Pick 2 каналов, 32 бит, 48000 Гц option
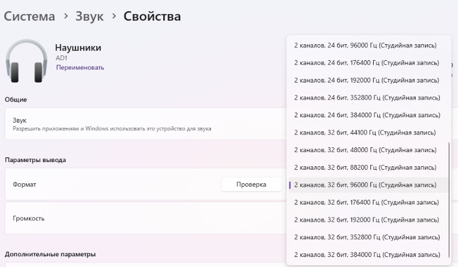Viewport: 458px width, 267px height. (x=365, y=150)
